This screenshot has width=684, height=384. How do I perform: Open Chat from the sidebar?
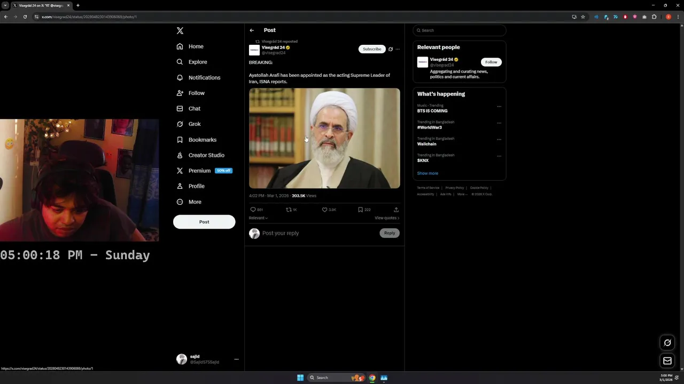click(189, 108)
